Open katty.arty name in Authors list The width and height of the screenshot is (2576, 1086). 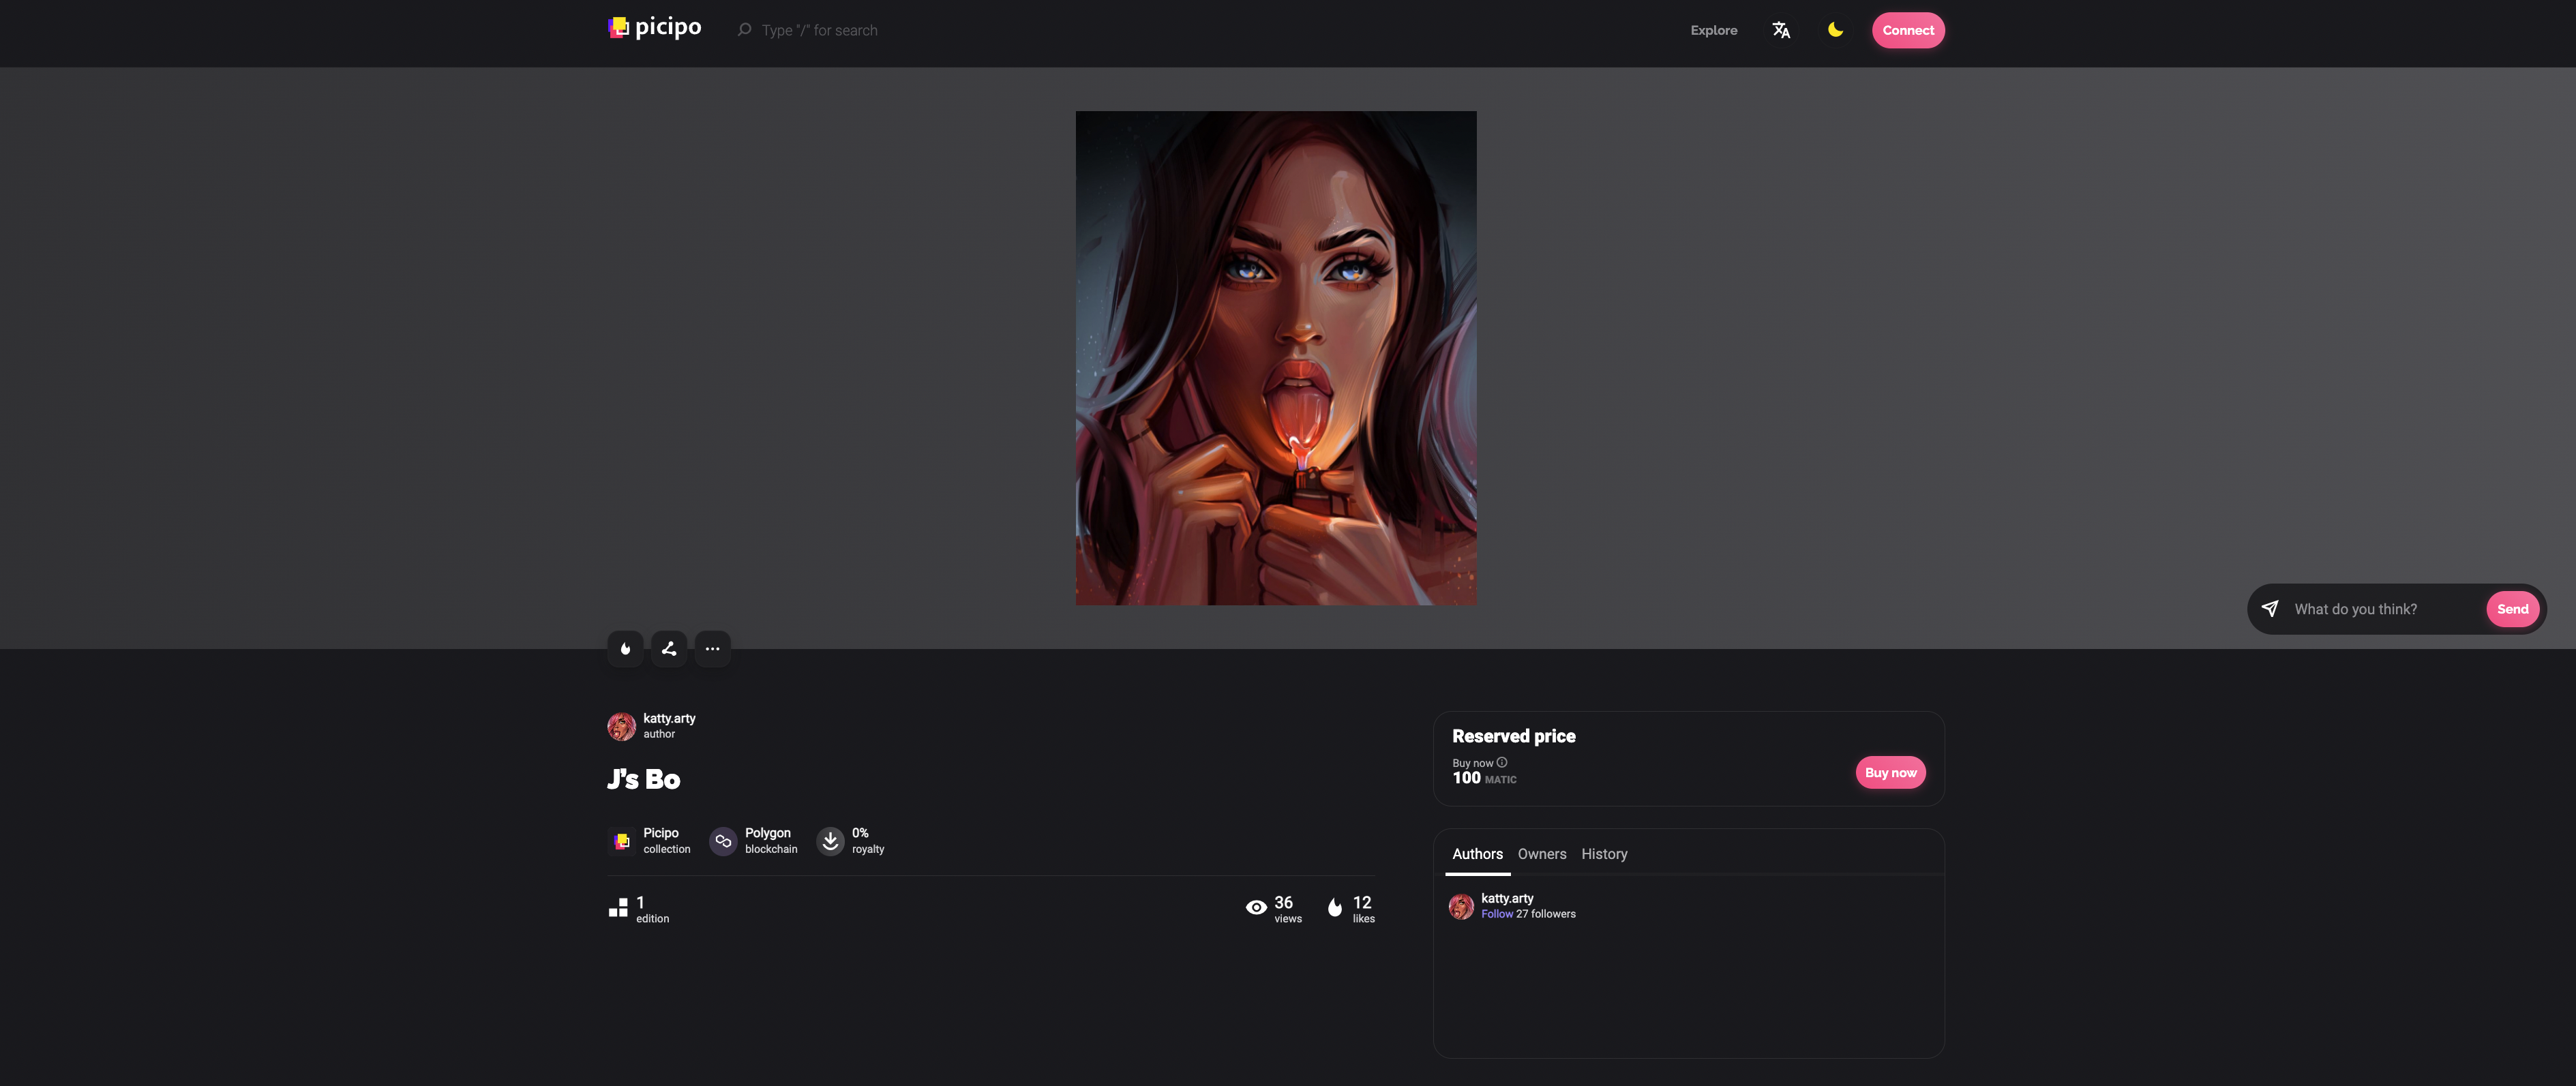coord(1506,898)
